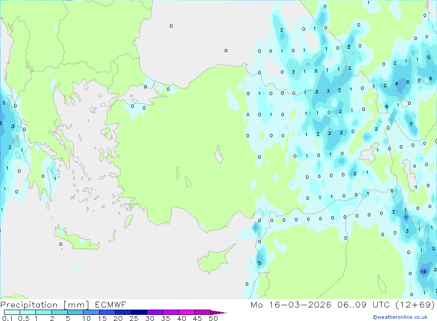The image size is (437, 321).
Task: Click the 'Precipitation [mm]' title text
Action: [45, 304]
